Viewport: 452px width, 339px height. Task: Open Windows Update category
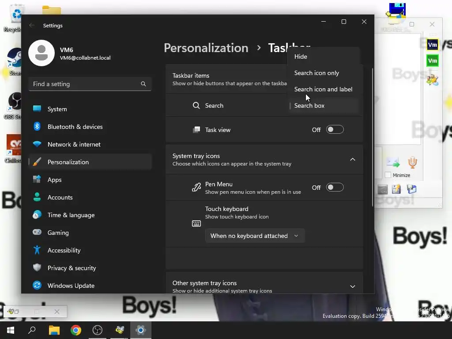point(90,286)
